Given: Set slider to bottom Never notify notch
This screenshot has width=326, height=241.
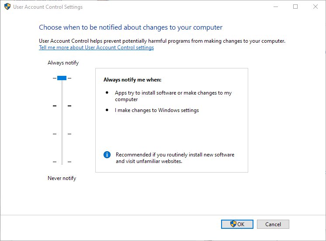Looking at the screenshot, I should pos(62,162).
